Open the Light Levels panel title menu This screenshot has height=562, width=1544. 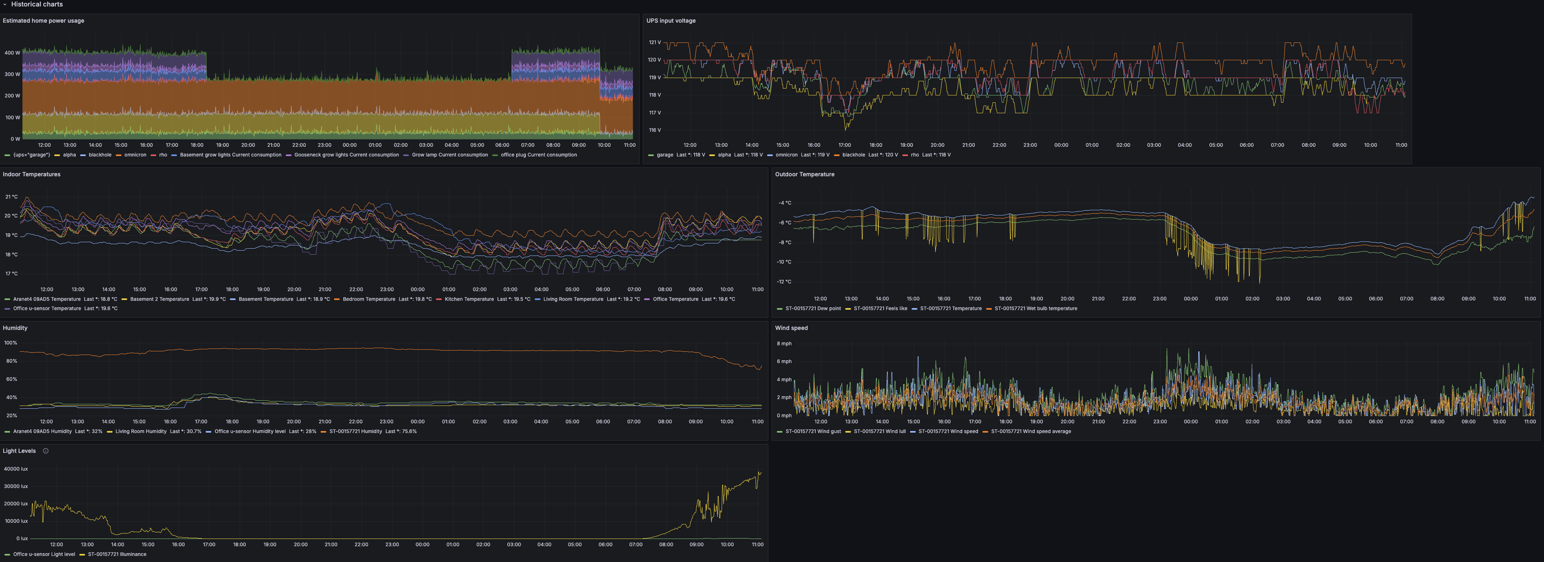[19, 451]
